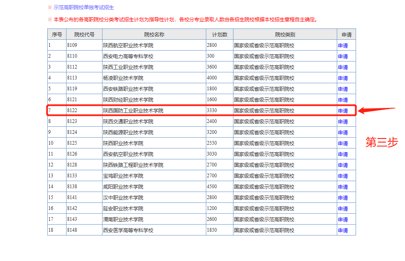This screenshot has height=261, width=405.
Task: Click 申请 for 杨凌职业技术学院
Action: (343, 78)
